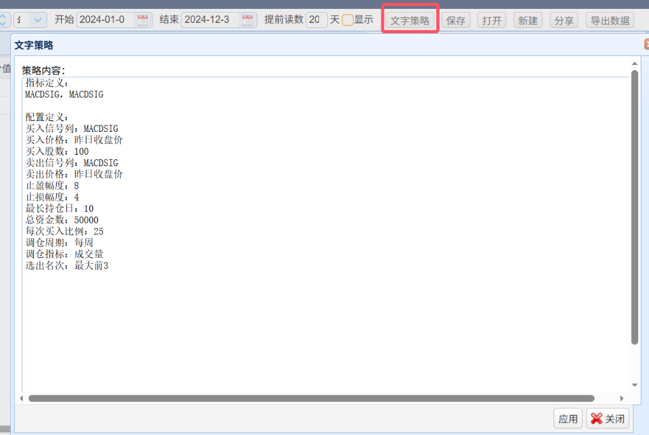Viewport: 649px width, 435px height.
Task: Click the 新建 button
Action: coord(528,20)
